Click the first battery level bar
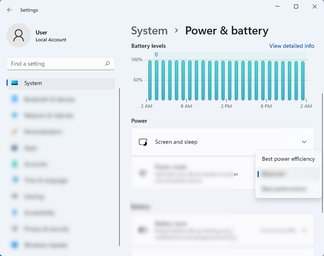Screen dimensions: 324x256 150,80
